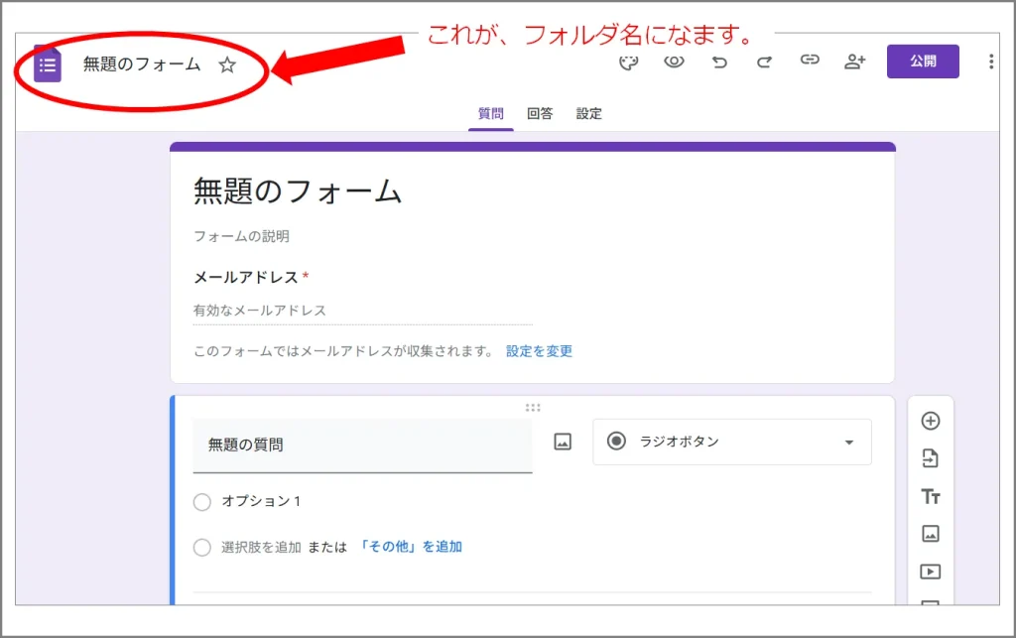The width and height of the screenshot is (1016, 638).
Task: Select the オプション 1 radio button
Action: [202, 502]
